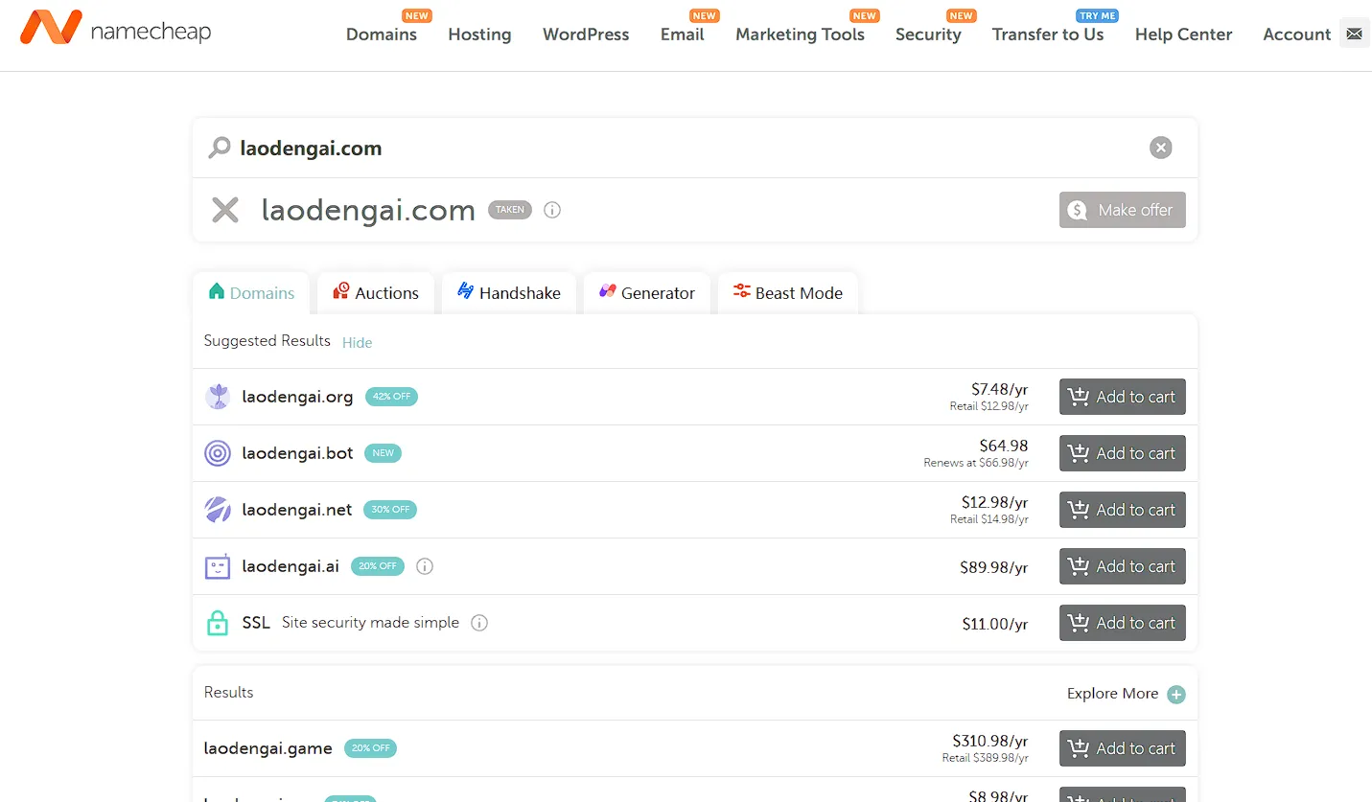1372x802 pixels.
Task: Click the $11.00/yr SSL price
Action: (x=995, y=624)
